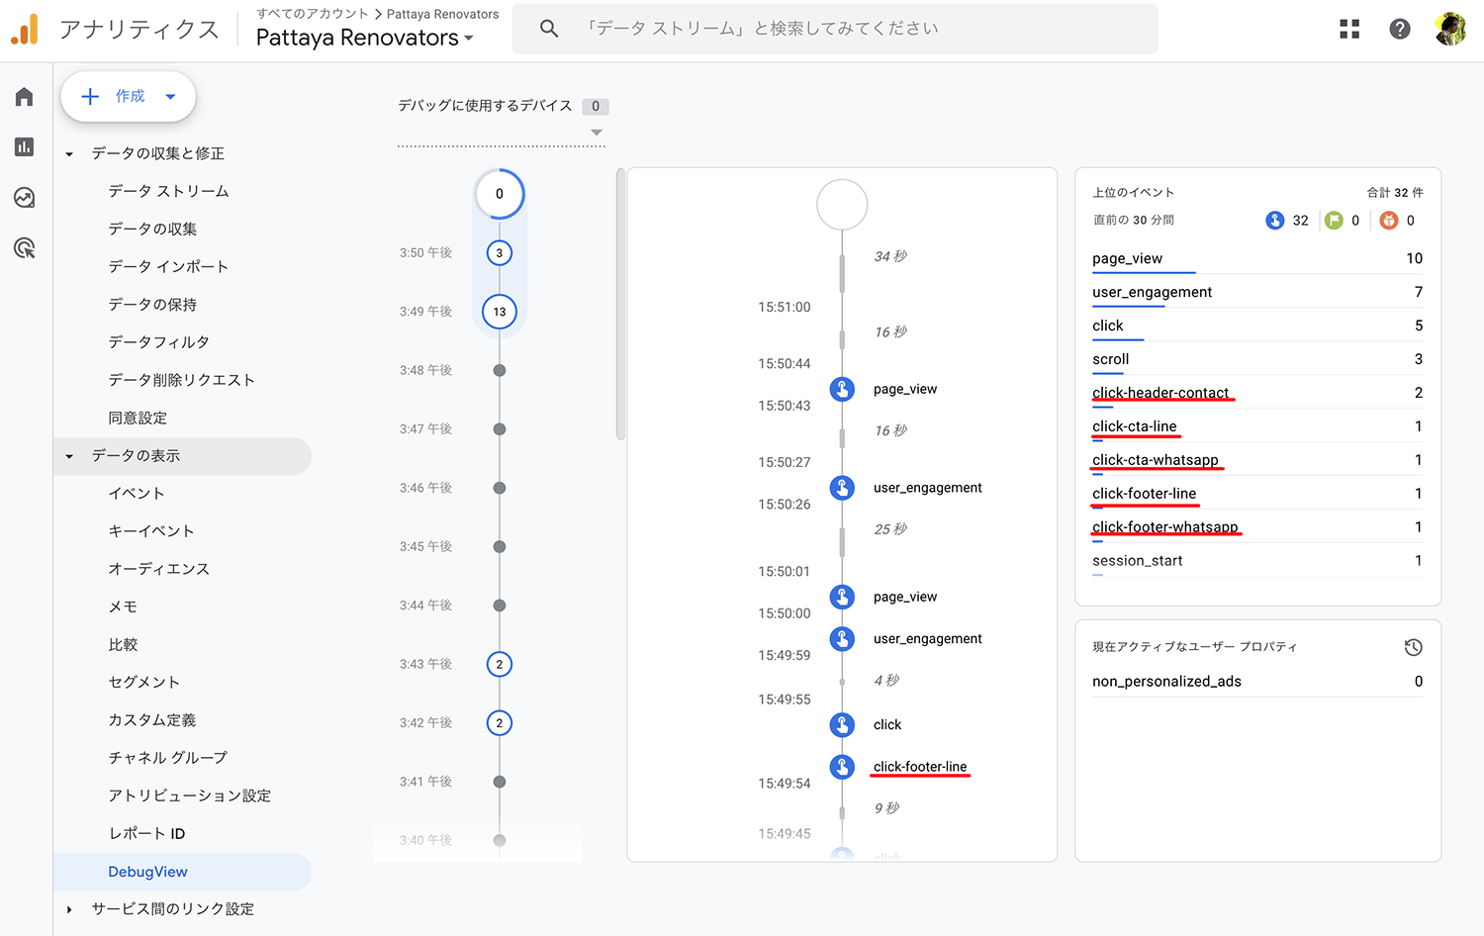Open the Reports bar chart icon

[25, 146]
